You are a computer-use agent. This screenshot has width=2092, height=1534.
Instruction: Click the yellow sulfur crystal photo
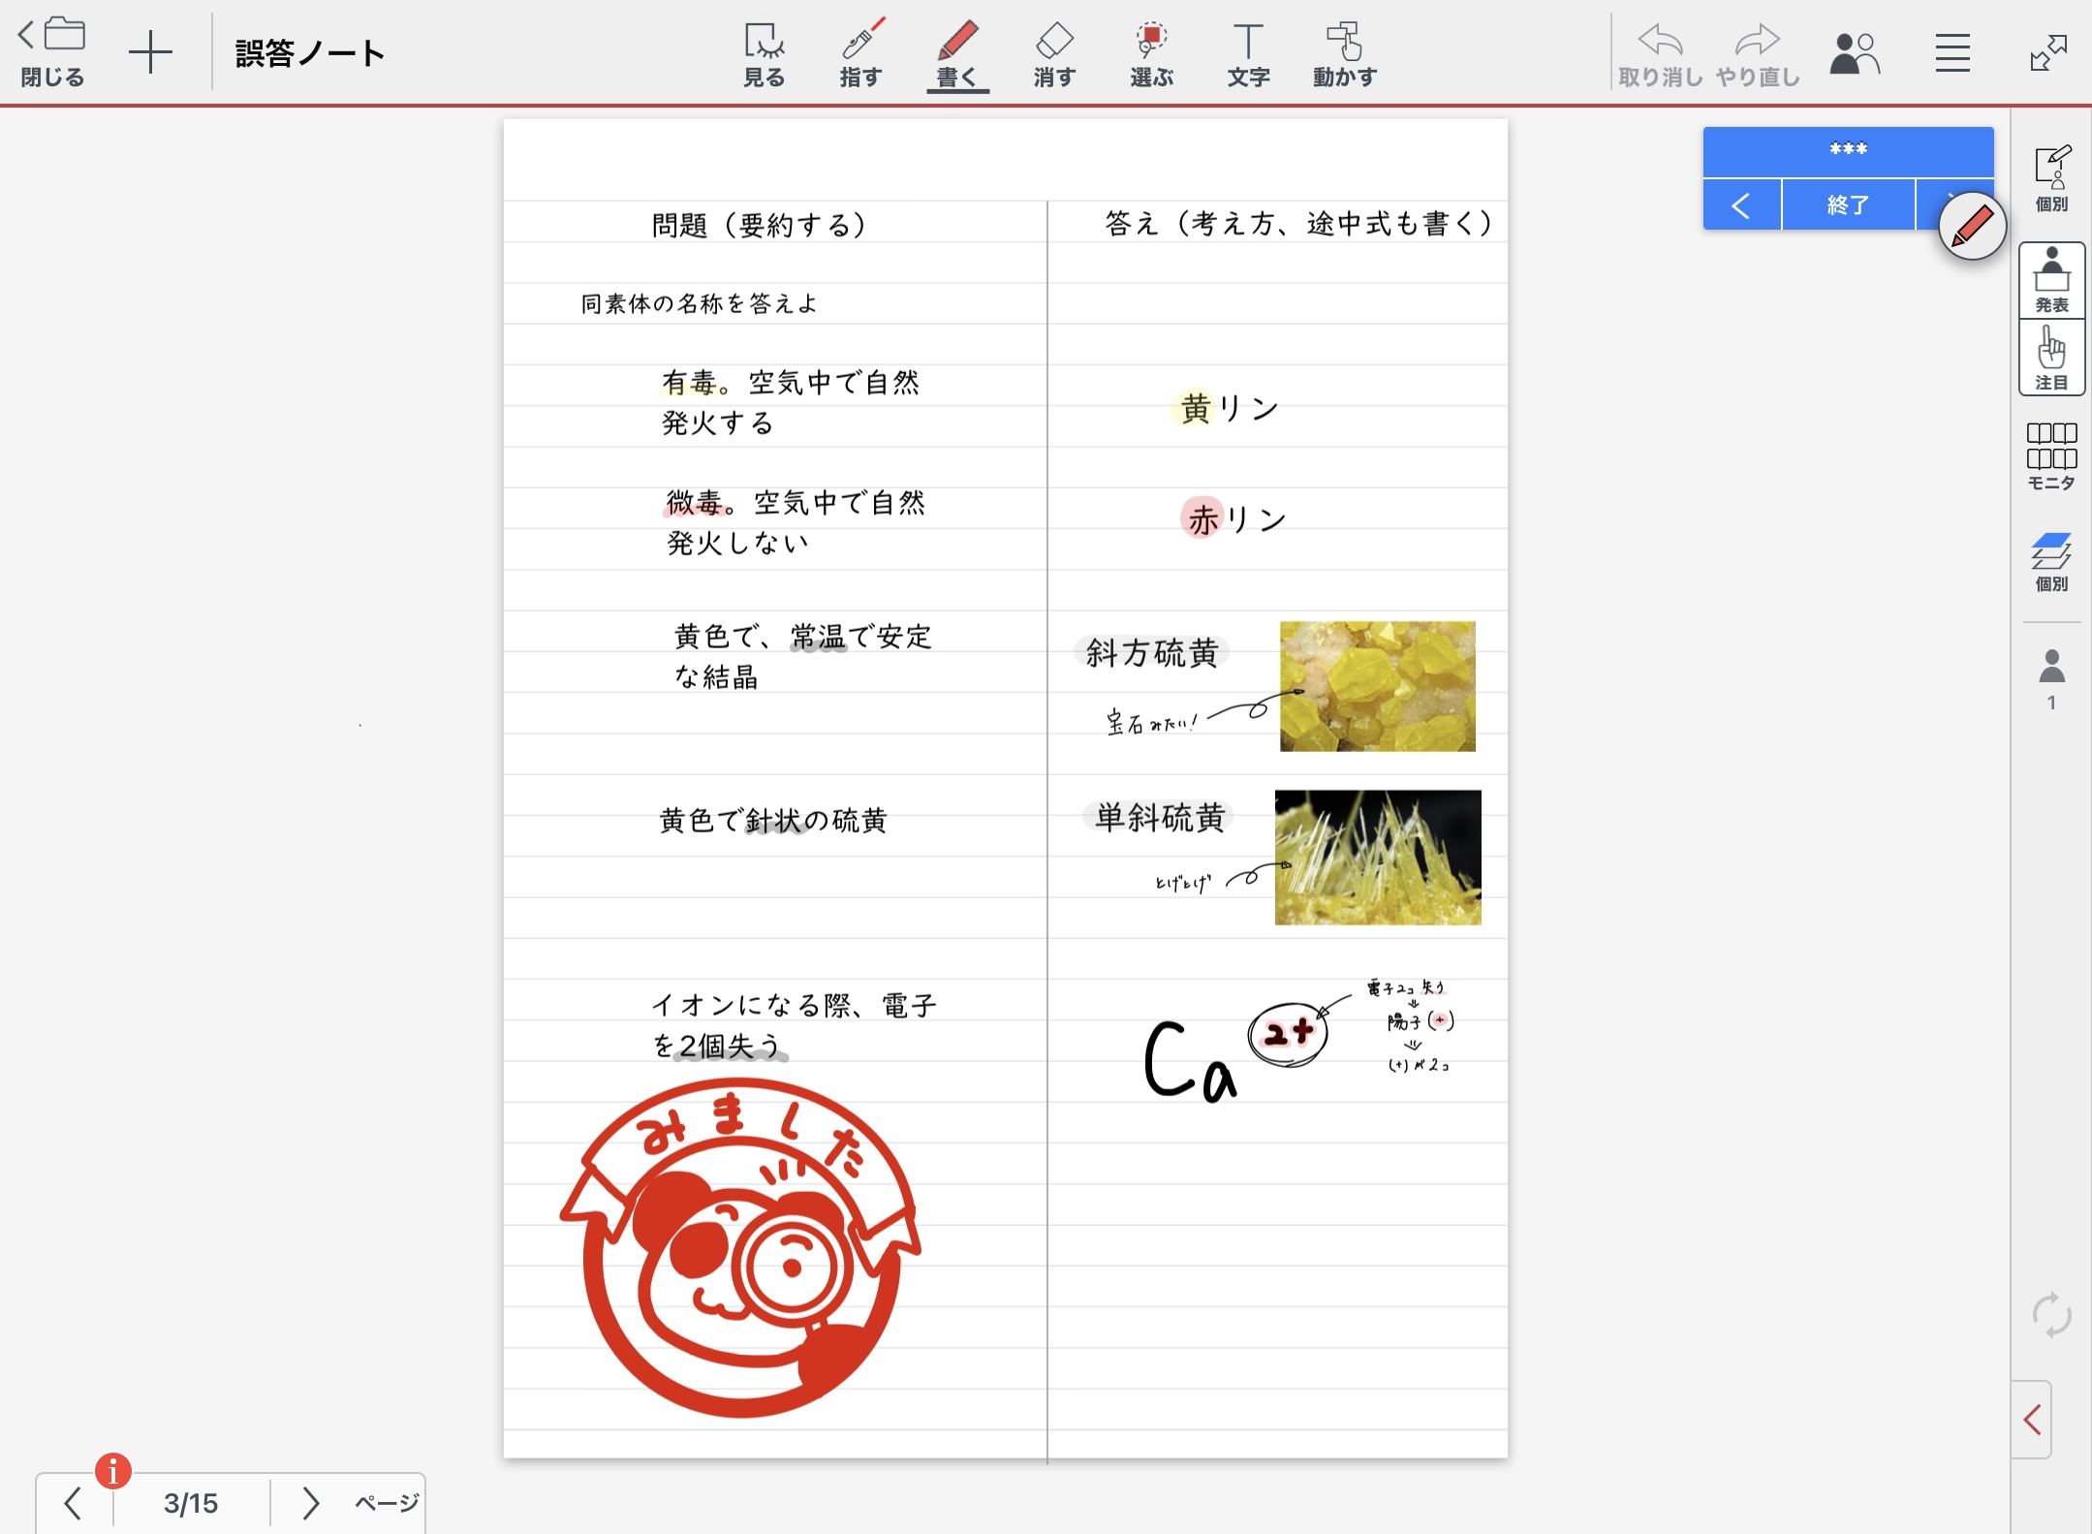click(x=1377, y=686)
